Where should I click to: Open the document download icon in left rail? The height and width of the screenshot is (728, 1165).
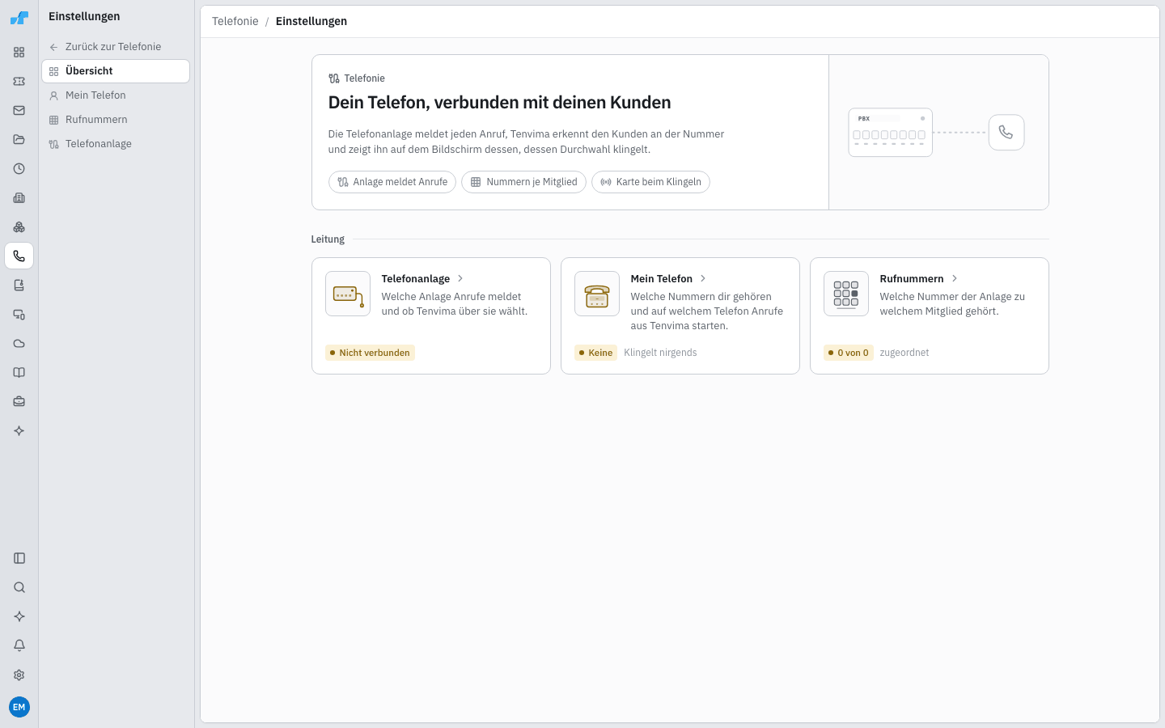(x=19, y=286)
